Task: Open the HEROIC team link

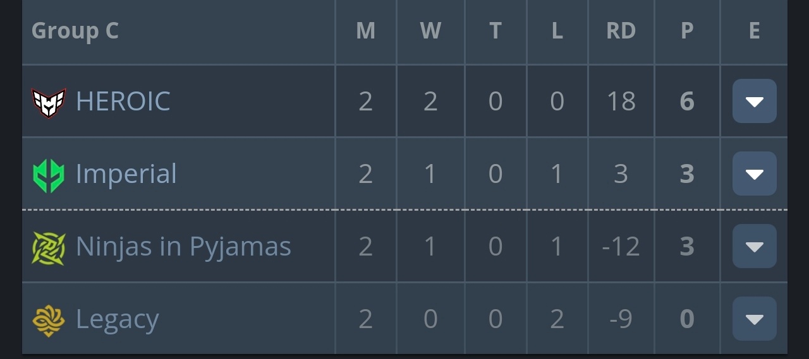Action: click(x=123, y=102)
